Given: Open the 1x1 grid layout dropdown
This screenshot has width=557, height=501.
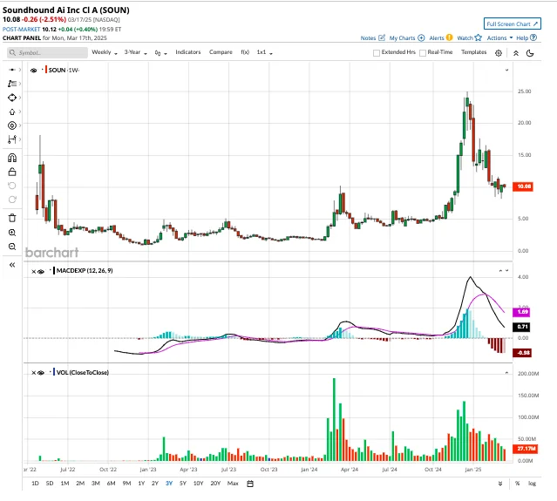Looking at the screenshot, I should coord(265,52).
